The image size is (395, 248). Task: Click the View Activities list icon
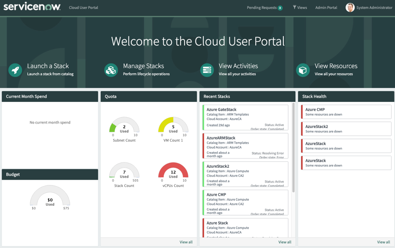pos(207,70)
